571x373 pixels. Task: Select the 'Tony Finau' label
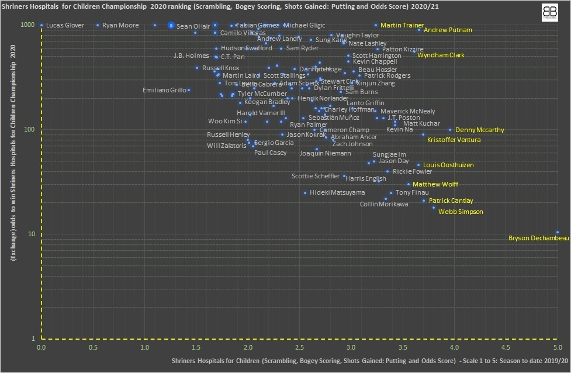tap(412, 193)
